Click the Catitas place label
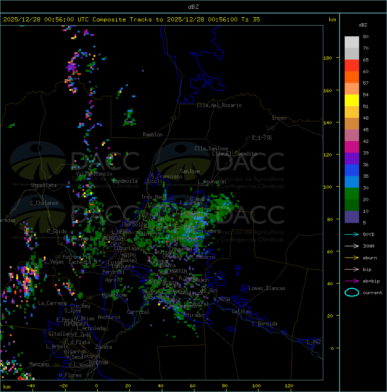 point(241,311)
